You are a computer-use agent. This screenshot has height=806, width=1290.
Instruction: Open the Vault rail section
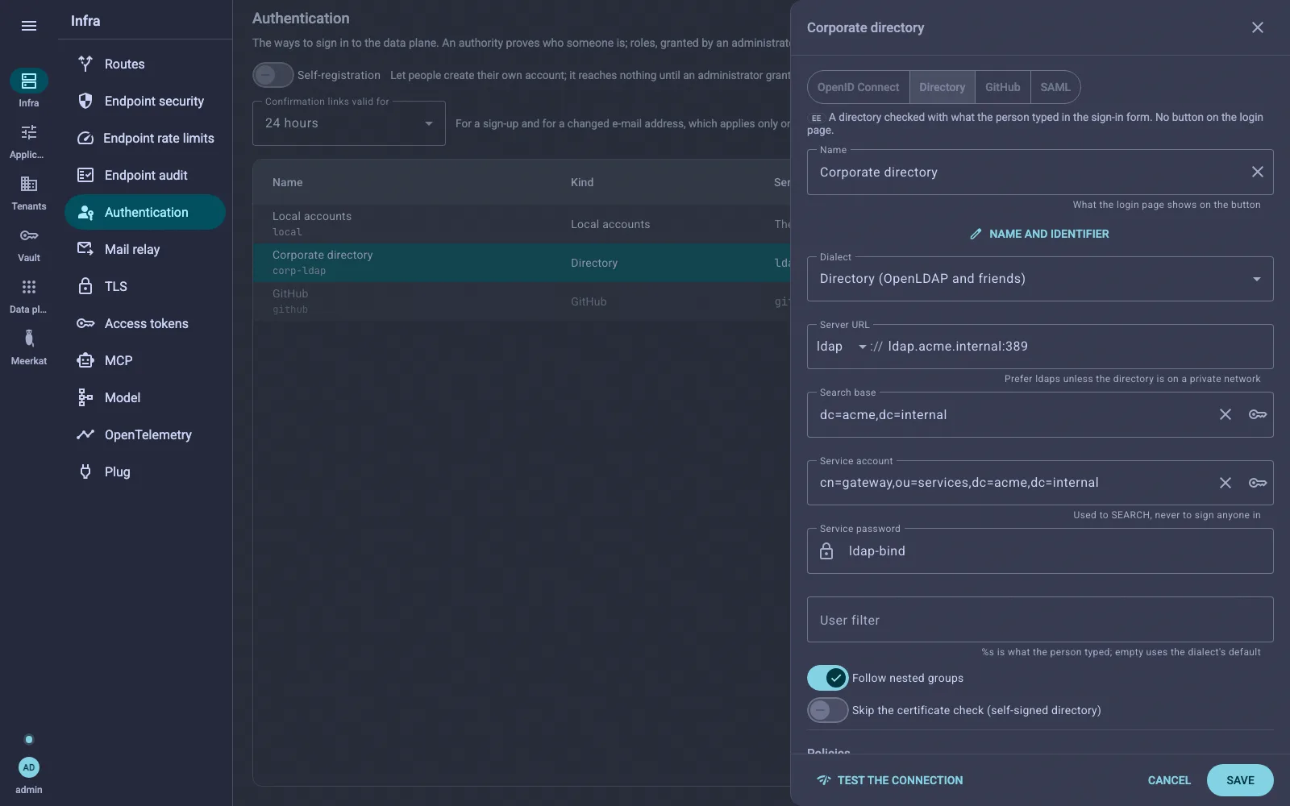pyautogui.click(x=29, y=244)
